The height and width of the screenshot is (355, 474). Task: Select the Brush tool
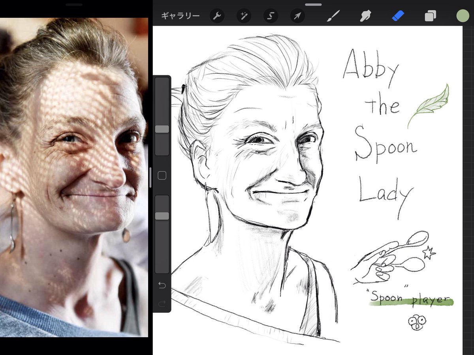point(333,16)
